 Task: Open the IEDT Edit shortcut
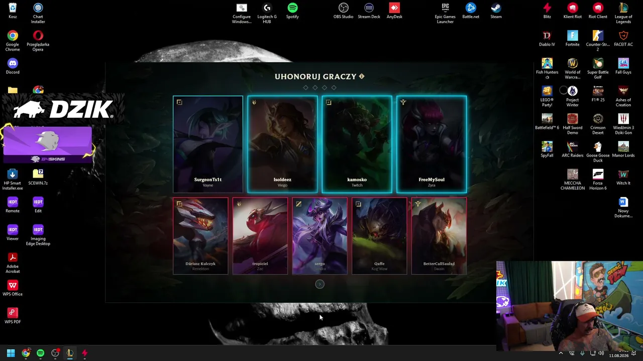38,205
